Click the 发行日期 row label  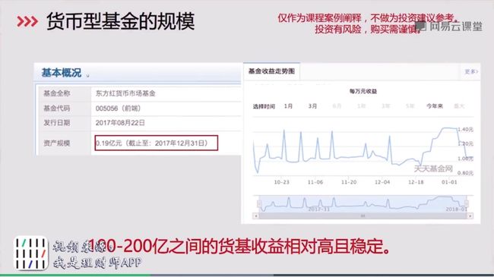57,123
